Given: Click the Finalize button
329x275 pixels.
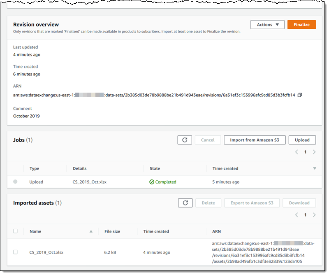Looking at the screenshot, I should pos(301,25).
